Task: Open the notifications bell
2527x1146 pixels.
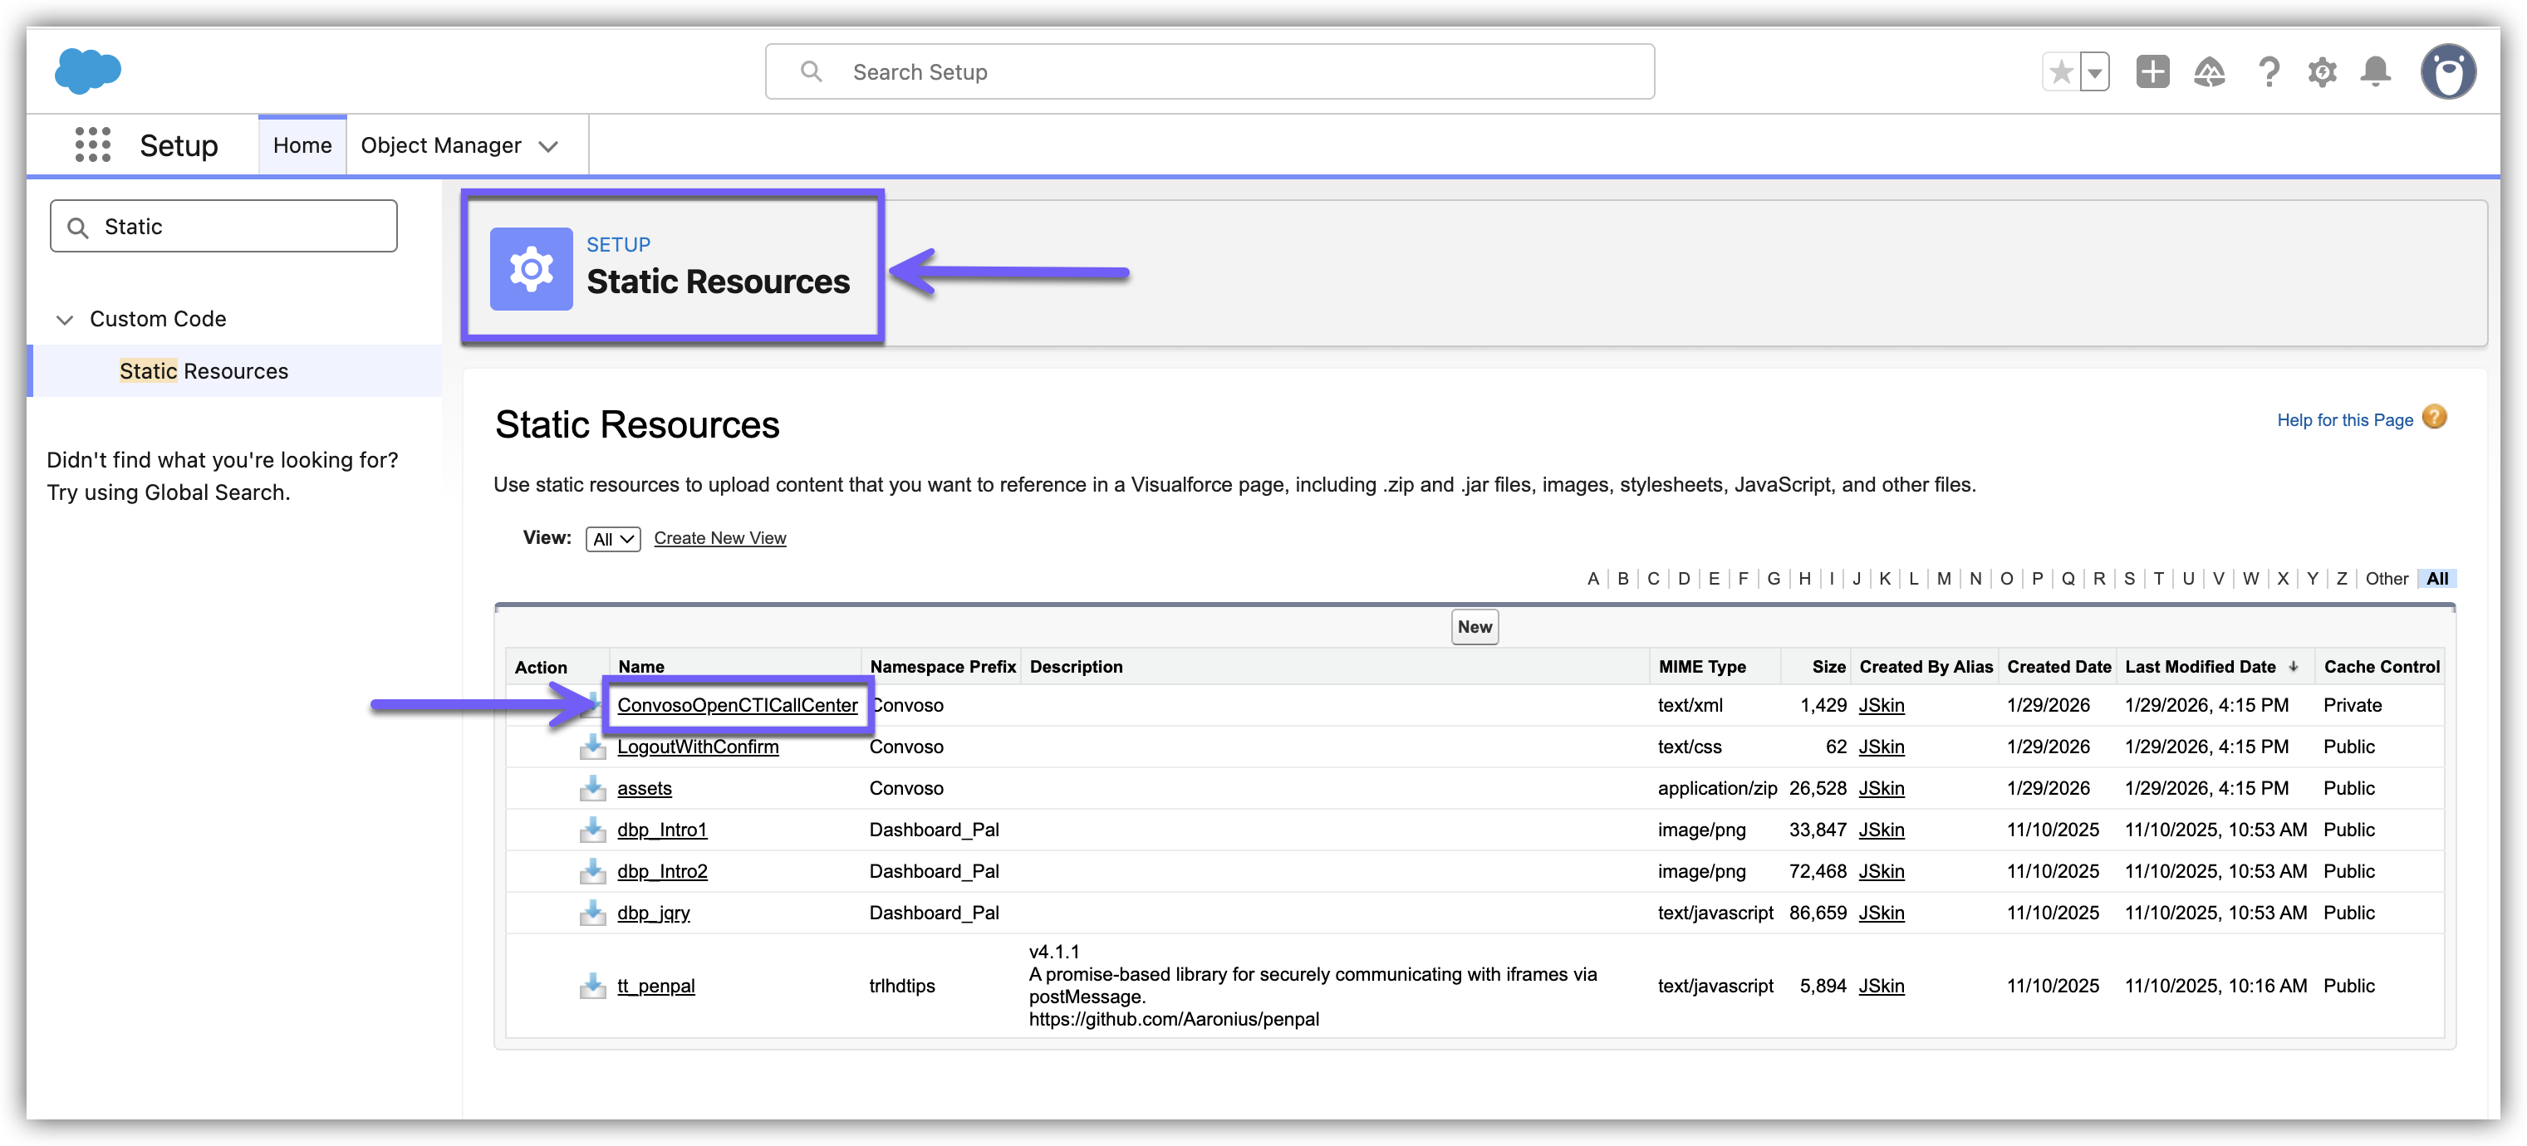Action: pyautogui.click(x=2375, y=71)
